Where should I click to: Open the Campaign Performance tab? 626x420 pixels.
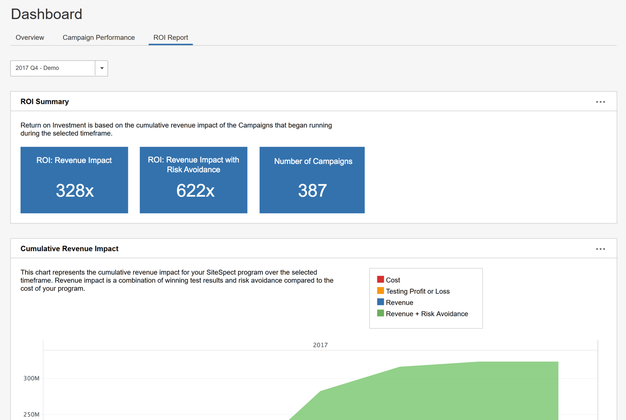(99, 38)
